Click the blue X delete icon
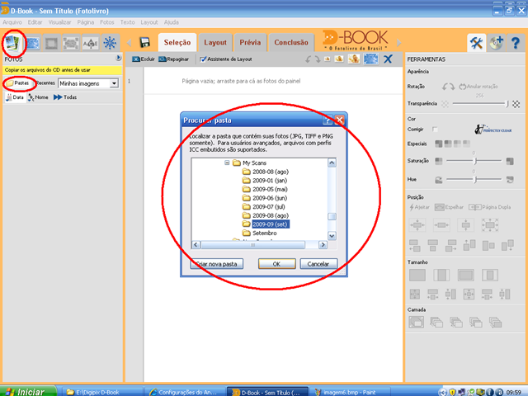 (x=388, y=59)
